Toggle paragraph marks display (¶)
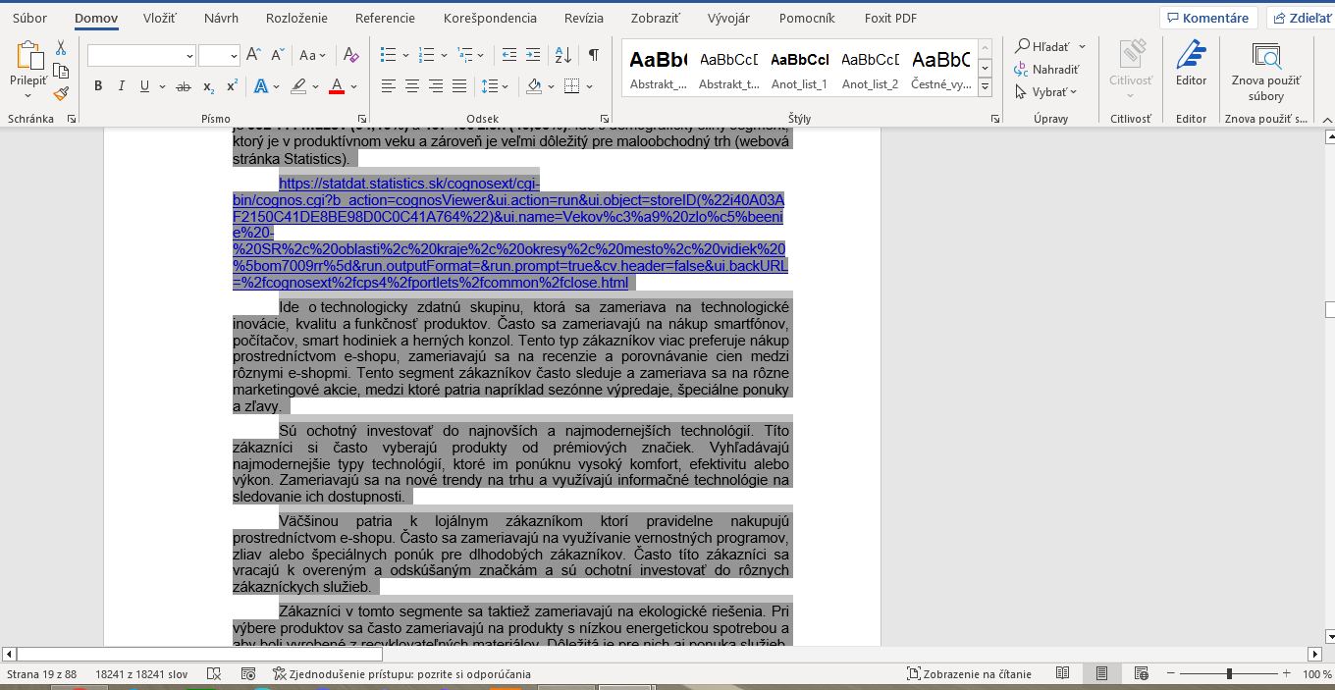 593,55
